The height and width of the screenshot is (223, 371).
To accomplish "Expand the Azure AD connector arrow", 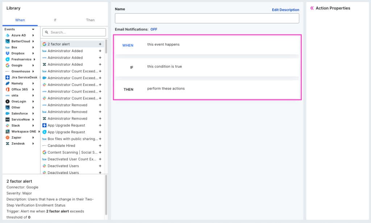I will click(x=33, y=35).
